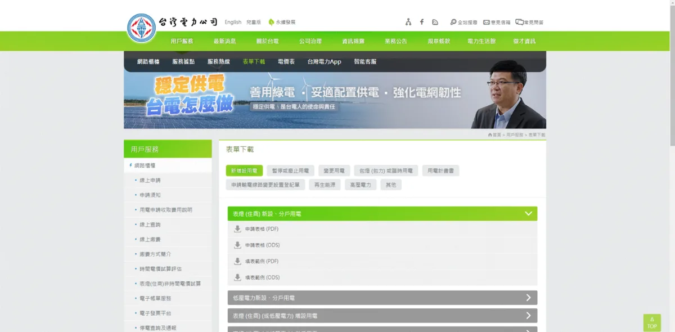Viewport: 675px width, 332px height.
Task: Open 全站搜尋 site search
Action: pos(463,23)
